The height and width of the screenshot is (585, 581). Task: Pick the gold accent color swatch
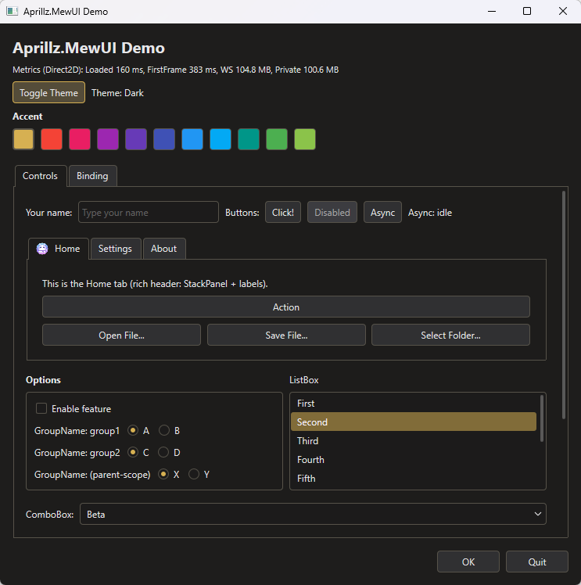[x=23, y=139]
